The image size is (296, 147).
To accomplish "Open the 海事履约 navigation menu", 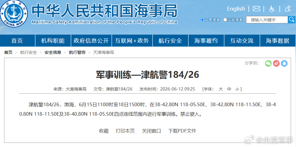I will (206, 41).
